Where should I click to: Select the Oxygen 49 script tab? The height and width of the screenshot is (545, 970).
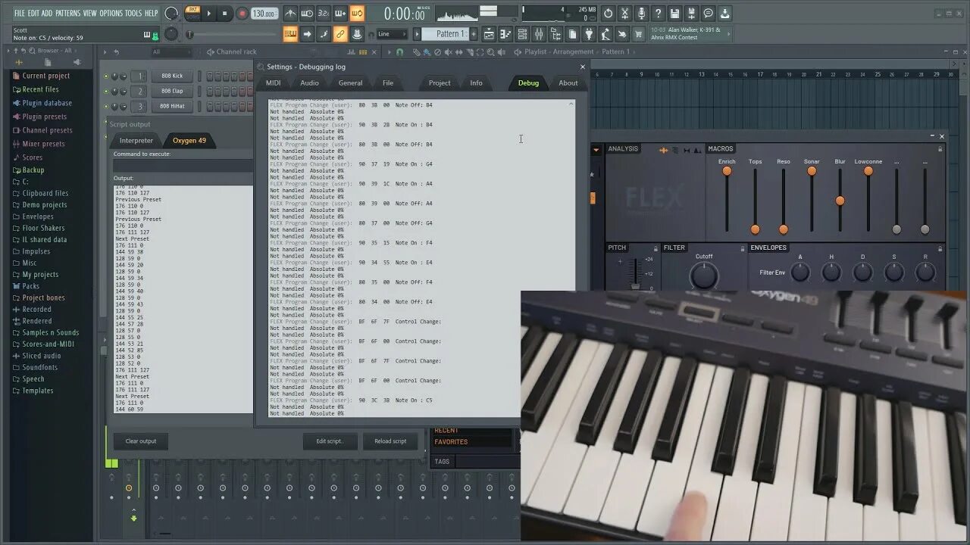(x=189, y=140)
